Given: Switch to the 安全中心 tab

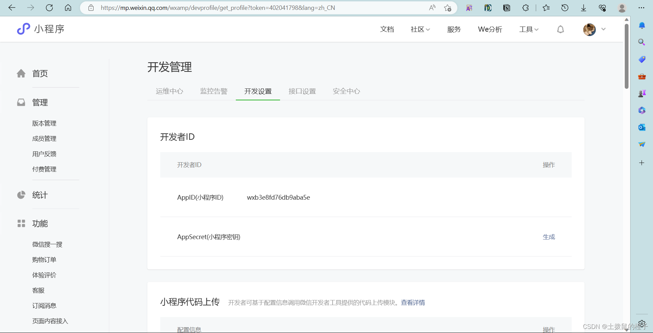Looking at the screenshot, I should coord(346,91).
